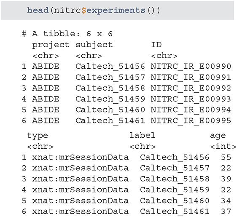Click ID value NITRC_IR_E00995

click(191, 121)
